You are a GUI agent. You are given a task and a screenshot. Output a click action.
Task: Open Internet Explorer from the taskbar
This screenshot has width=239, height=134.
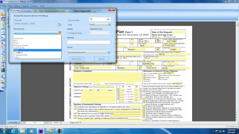pos(13,131)
